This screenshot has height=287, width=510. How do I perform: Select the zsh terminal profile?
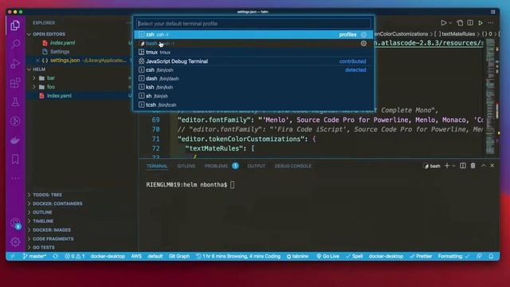click(253, 34)
